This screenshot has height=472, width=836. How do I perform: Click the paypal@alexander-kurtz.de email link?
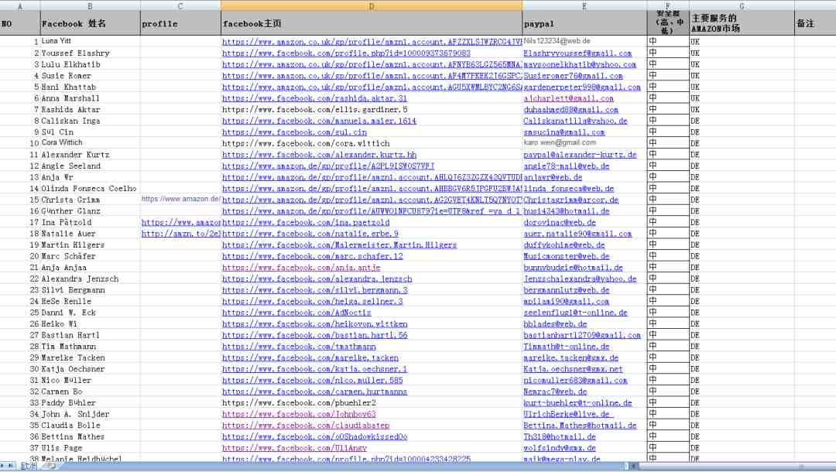[580, 155]
